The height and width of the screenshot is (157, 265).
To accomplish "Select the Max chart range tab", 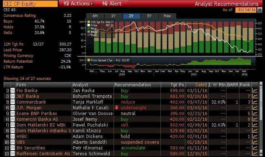I will click(x=167, y=16).
